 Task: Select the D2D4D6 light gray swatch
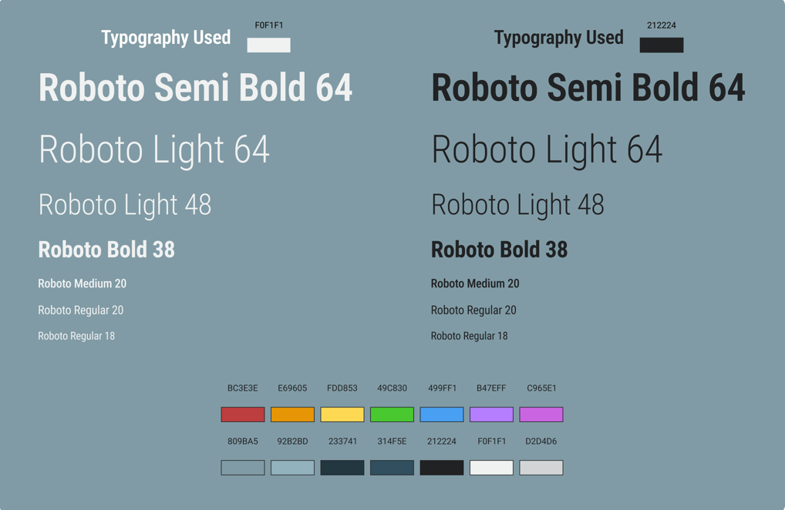tap(541, 468)
